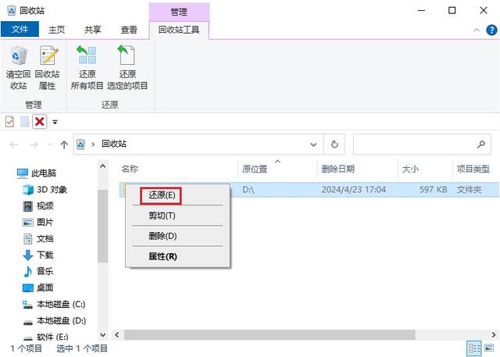Click the Forward navigation arrow
This screenshot has width=500, height=357.
(x=34, y=145)
